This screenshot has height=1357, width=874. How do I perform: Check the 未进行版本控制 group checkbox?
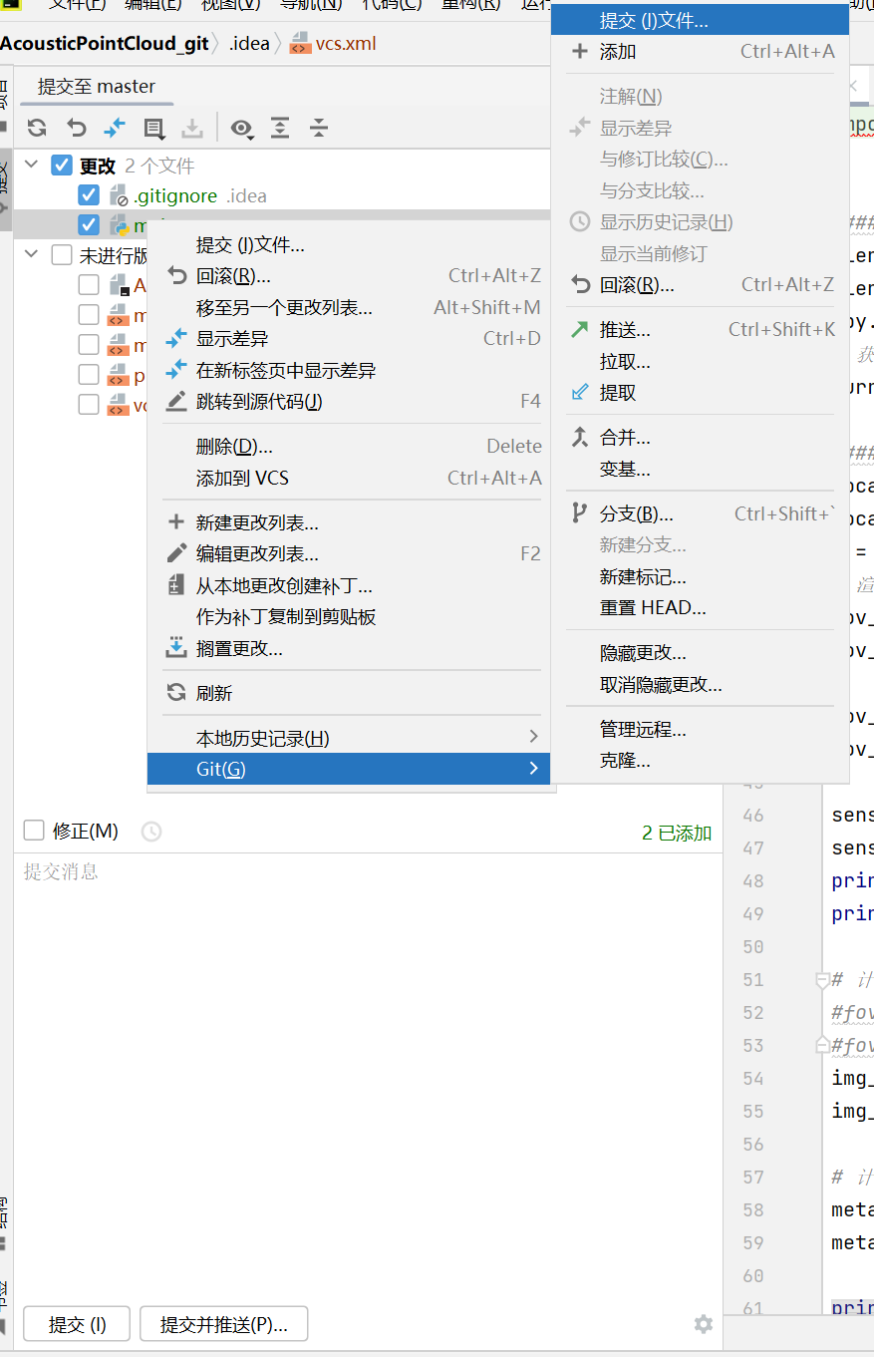click(61, 254)
